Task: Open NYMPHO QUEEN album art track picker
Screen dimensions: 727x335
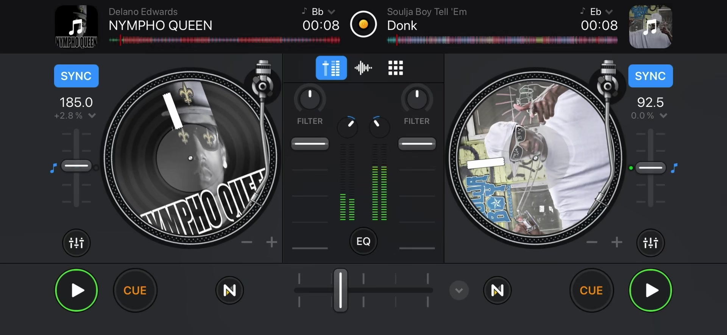Action: [76, 27]
